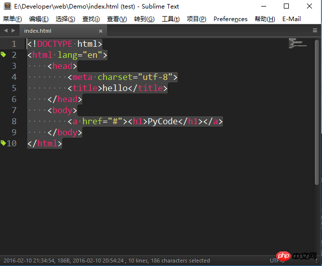
Task: Open the tab list dropdown icon
Action: click(315, 31)
